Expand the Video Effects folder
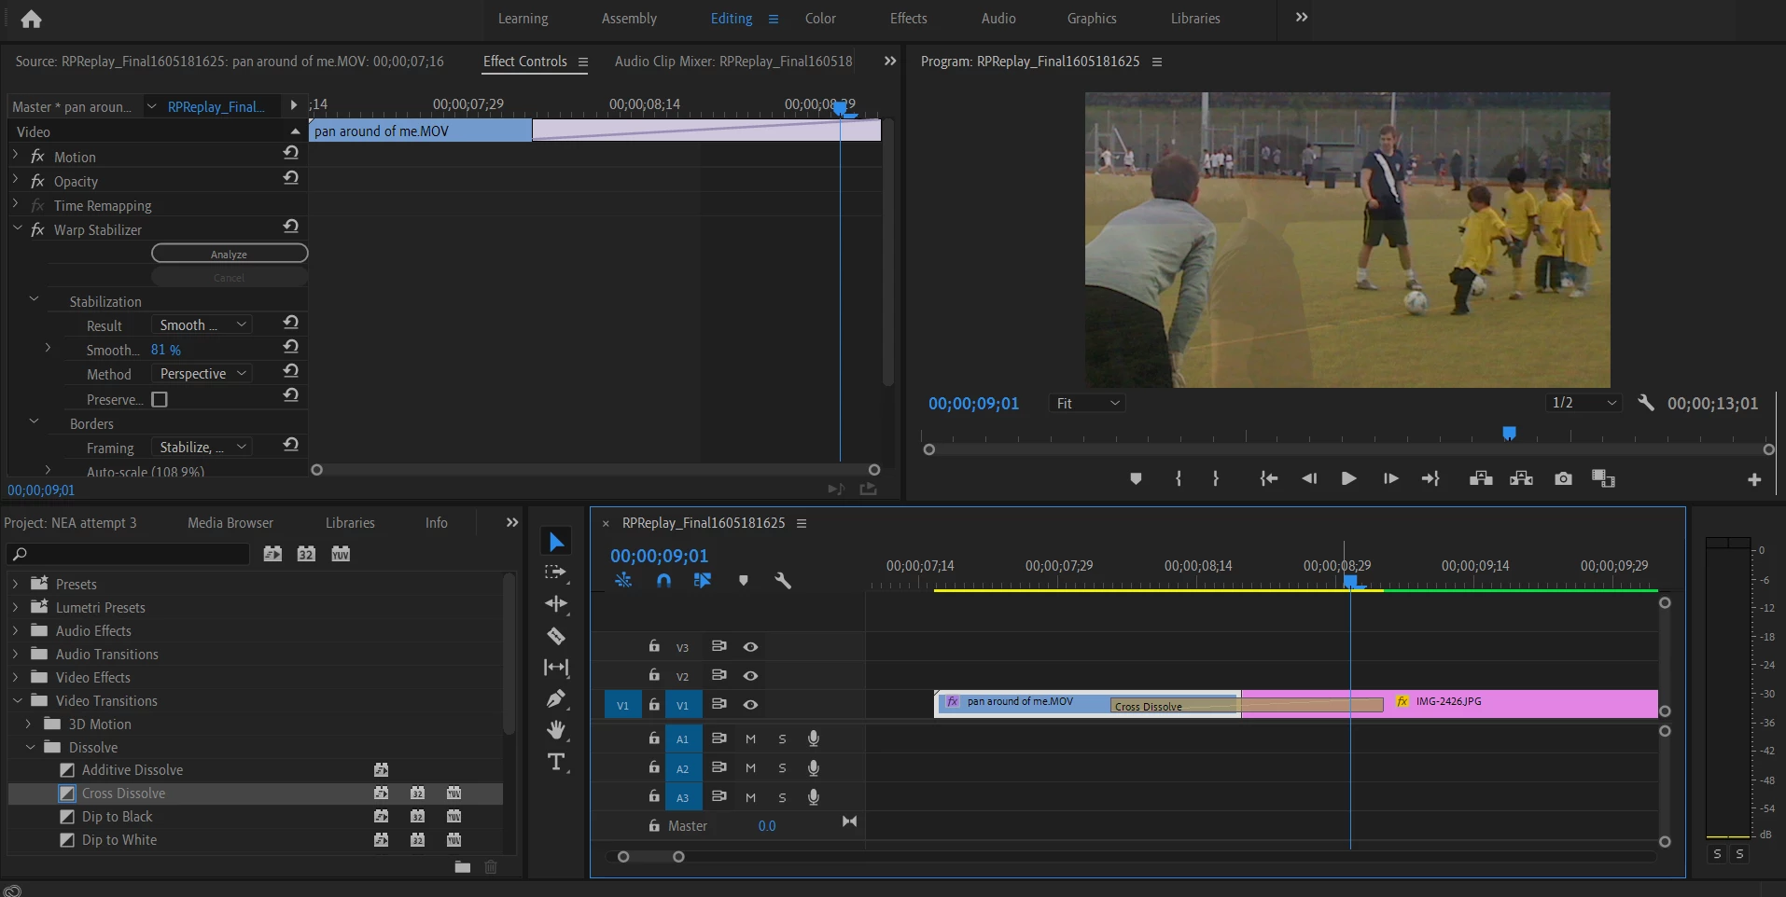 [16, 678]
